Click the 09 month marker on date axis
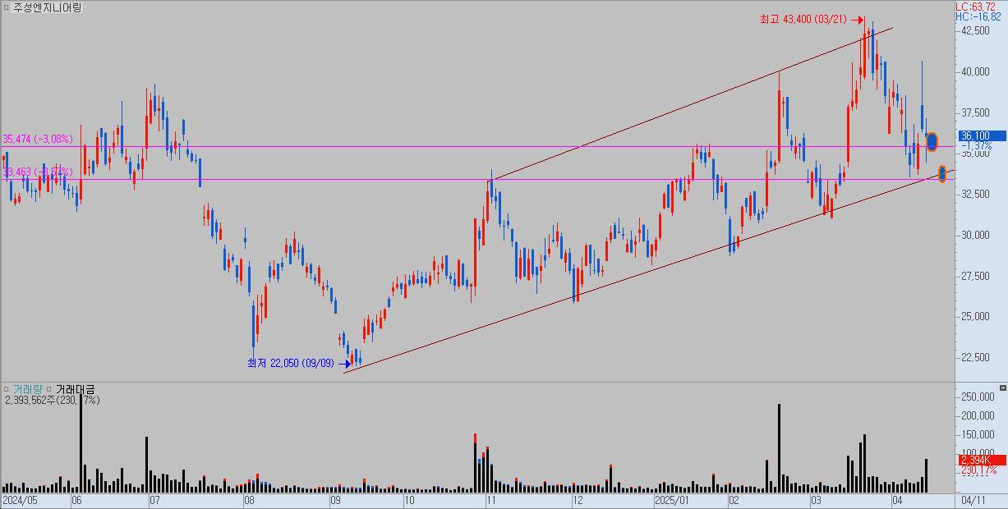 click(335, 500)
